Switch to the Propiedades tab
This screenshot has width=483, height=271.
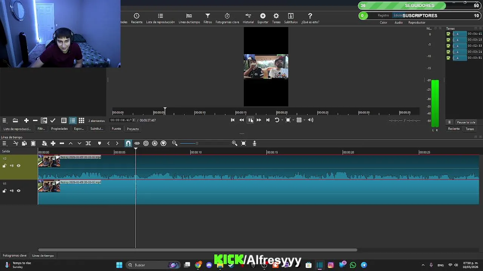click(x=60, y=129)
